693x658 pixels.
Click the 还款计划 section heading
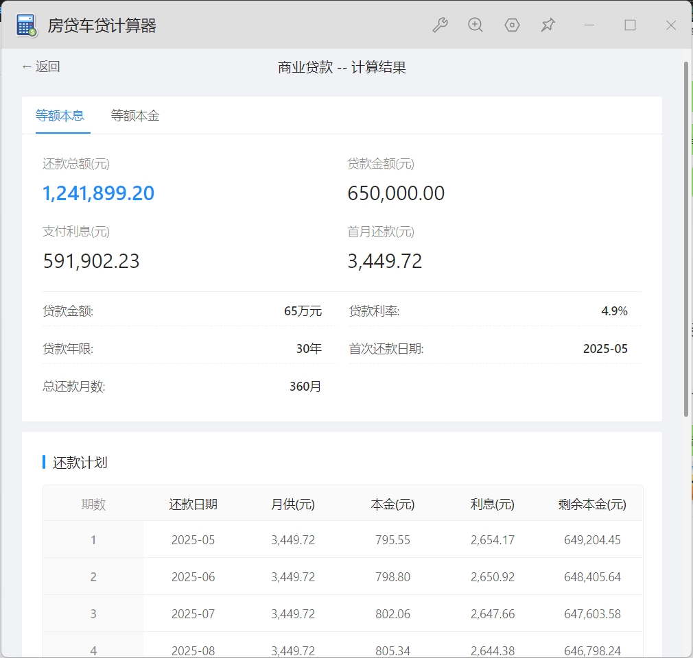click(80, 463)
